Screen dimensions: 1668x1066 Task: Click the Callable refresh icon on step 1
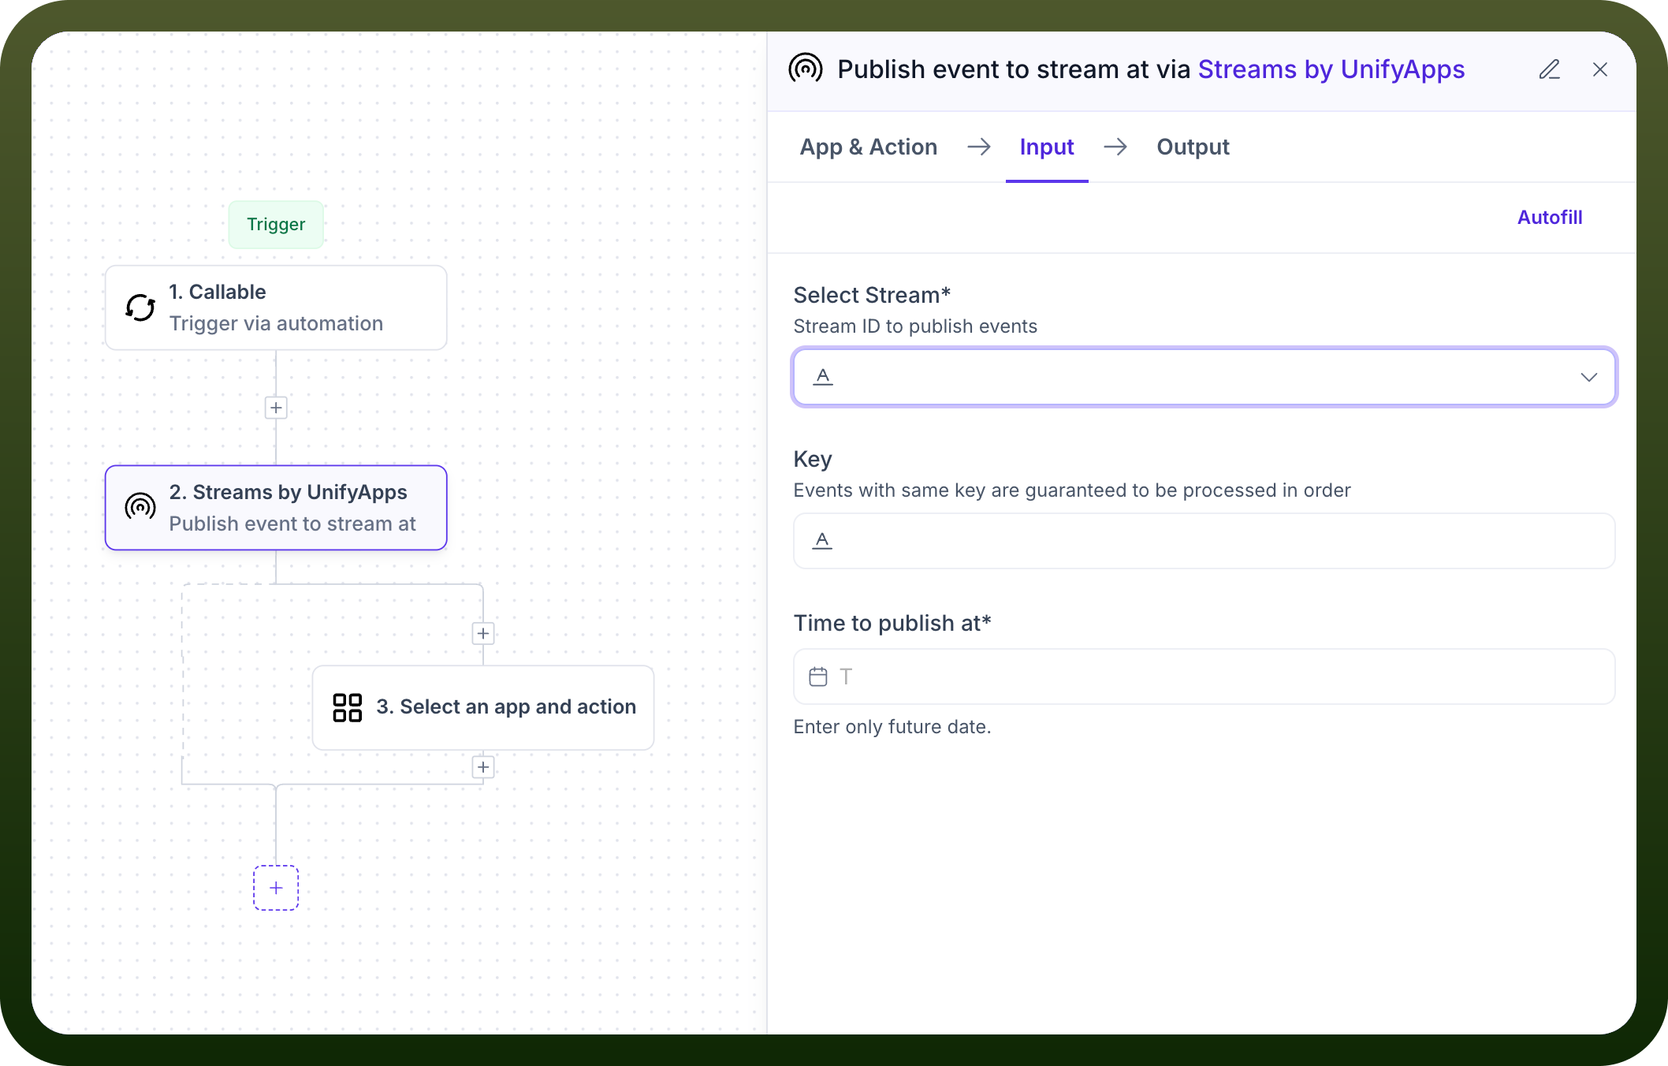[x=140, y=307]
